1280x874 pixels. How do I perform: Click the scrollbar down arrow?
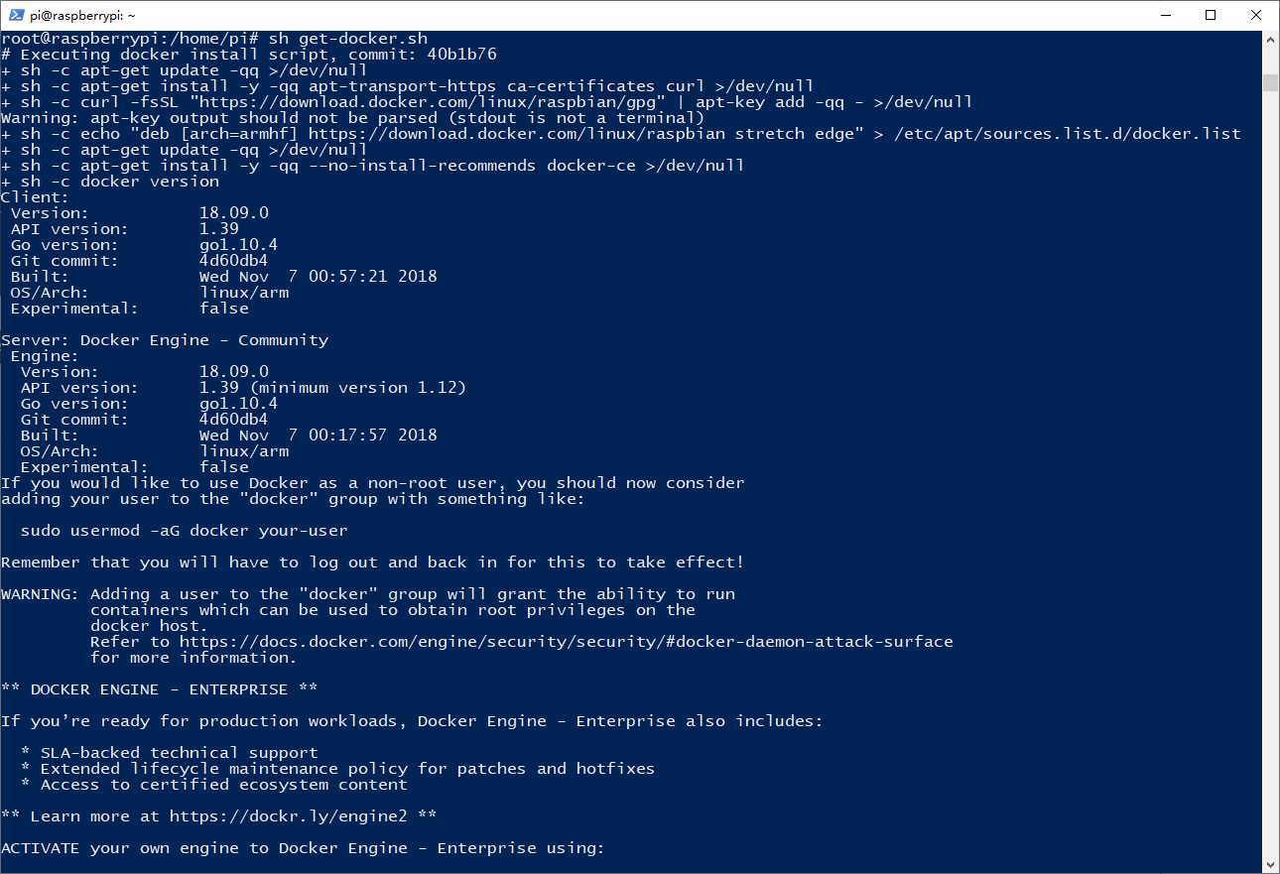1270,865
